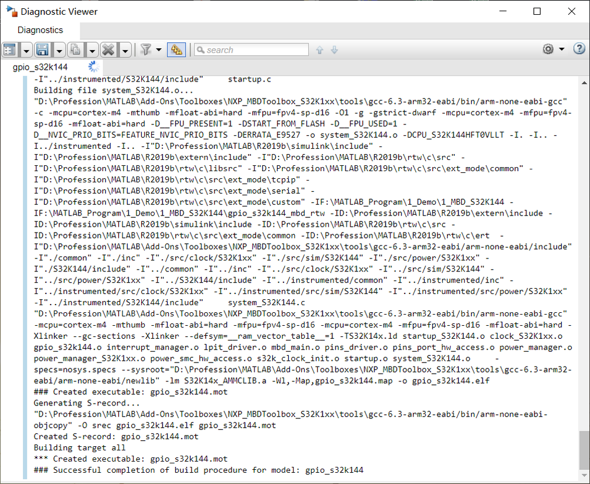Click the 'system_S32K144.c' filename text

click(266, 302)
